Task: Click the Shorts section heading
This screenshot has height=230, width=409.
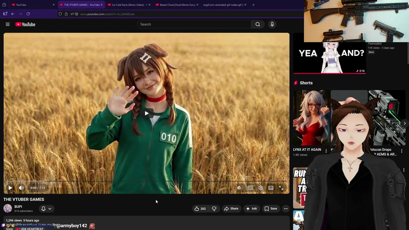Action: click(x=306, y=83)
